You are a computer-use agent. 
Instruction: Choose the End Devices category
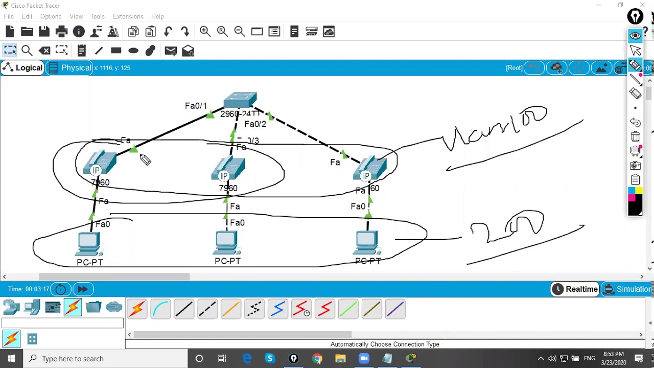pyautogui.click(x=32, y=307)
